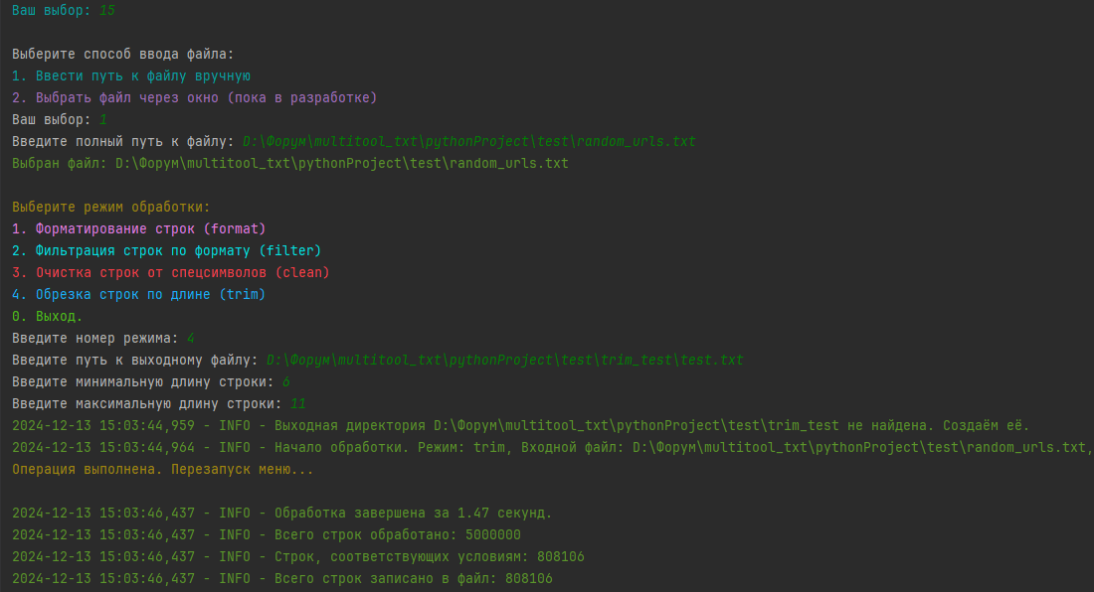Select "4. Обрезка строк по длине (trim)"
This screenshot has width=1094, height=592.
coord(139,294)
